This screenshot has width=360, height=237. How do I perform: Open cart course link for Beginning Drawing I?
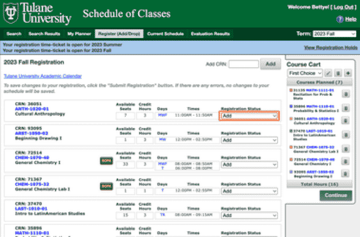pyautogui.click(x=320, y=172)
